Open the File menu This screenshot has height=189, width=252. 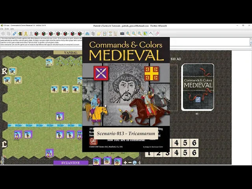pyautogui.click(x=2, y=29)
